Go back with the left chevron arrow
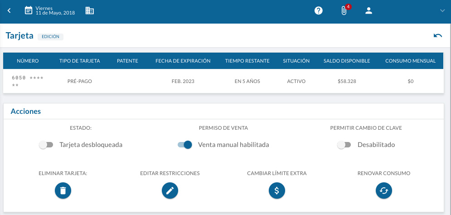The image size is (451, 215). [x=9, y=11]
